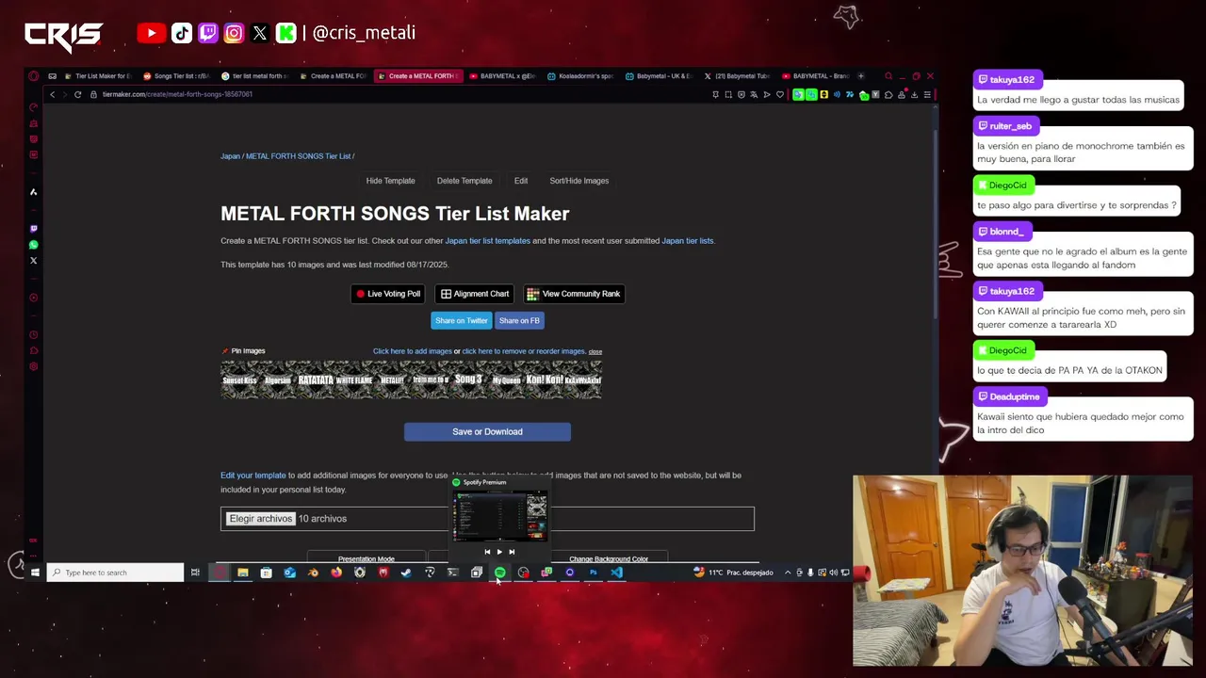Switch to 'Tier List Maker for E' tab

(98, 76)
